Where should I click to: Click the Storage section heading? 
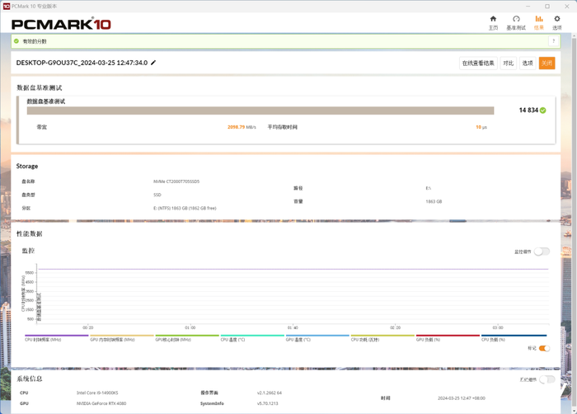27,166
